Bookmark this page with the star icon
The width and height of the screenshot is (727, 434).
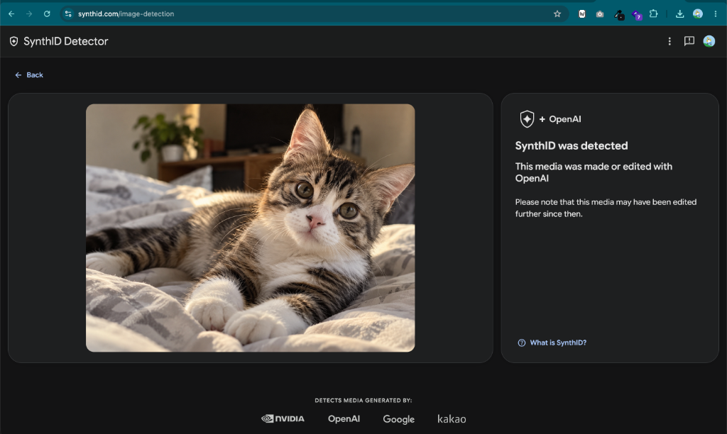coord(557,14)
